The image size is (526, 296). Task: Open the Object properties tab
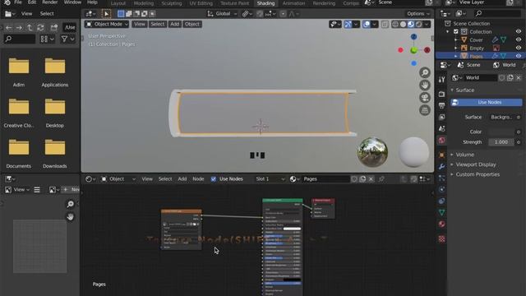click(442, 155)
